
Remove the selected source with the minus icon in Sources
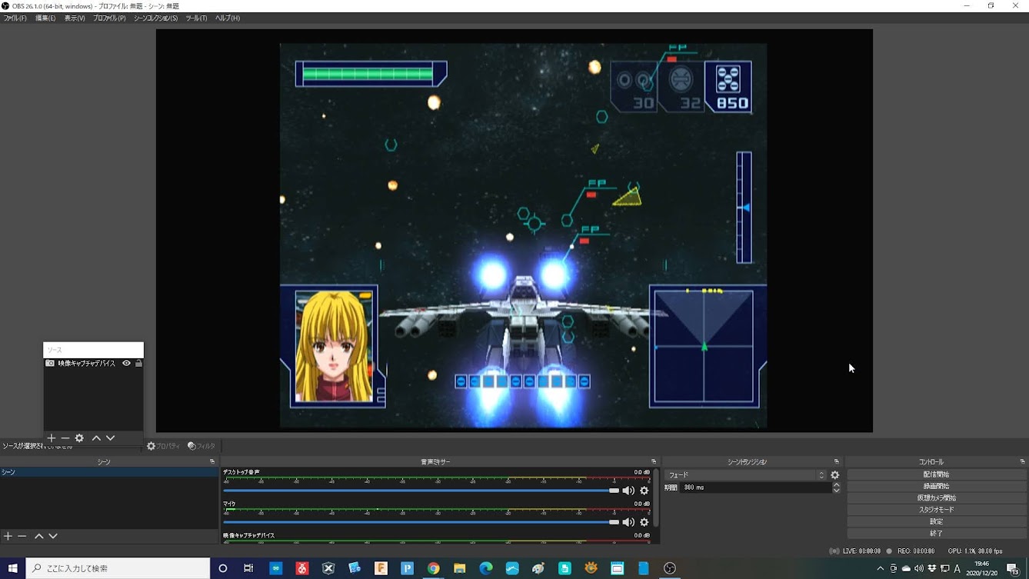pos(65,438)
